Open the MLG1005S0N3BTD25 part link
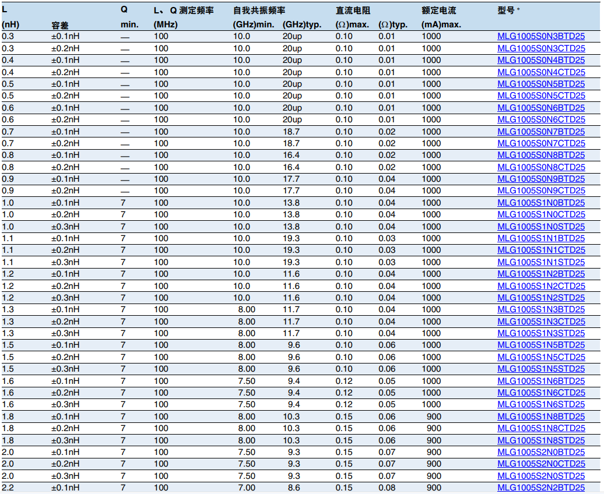The image size is (604, 494). coord(541,36)
